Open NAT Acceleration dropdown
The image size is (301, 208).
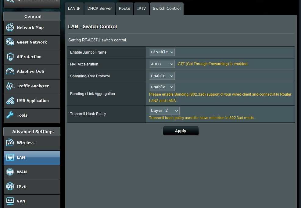point(162,64)
